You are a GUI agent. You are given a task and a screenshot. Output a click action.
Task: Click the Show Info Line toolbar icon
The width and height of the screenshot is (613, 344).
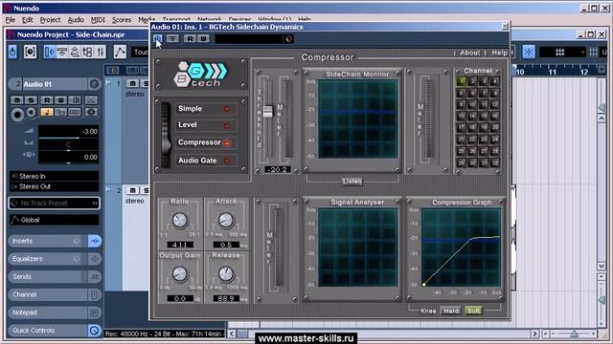62,52
